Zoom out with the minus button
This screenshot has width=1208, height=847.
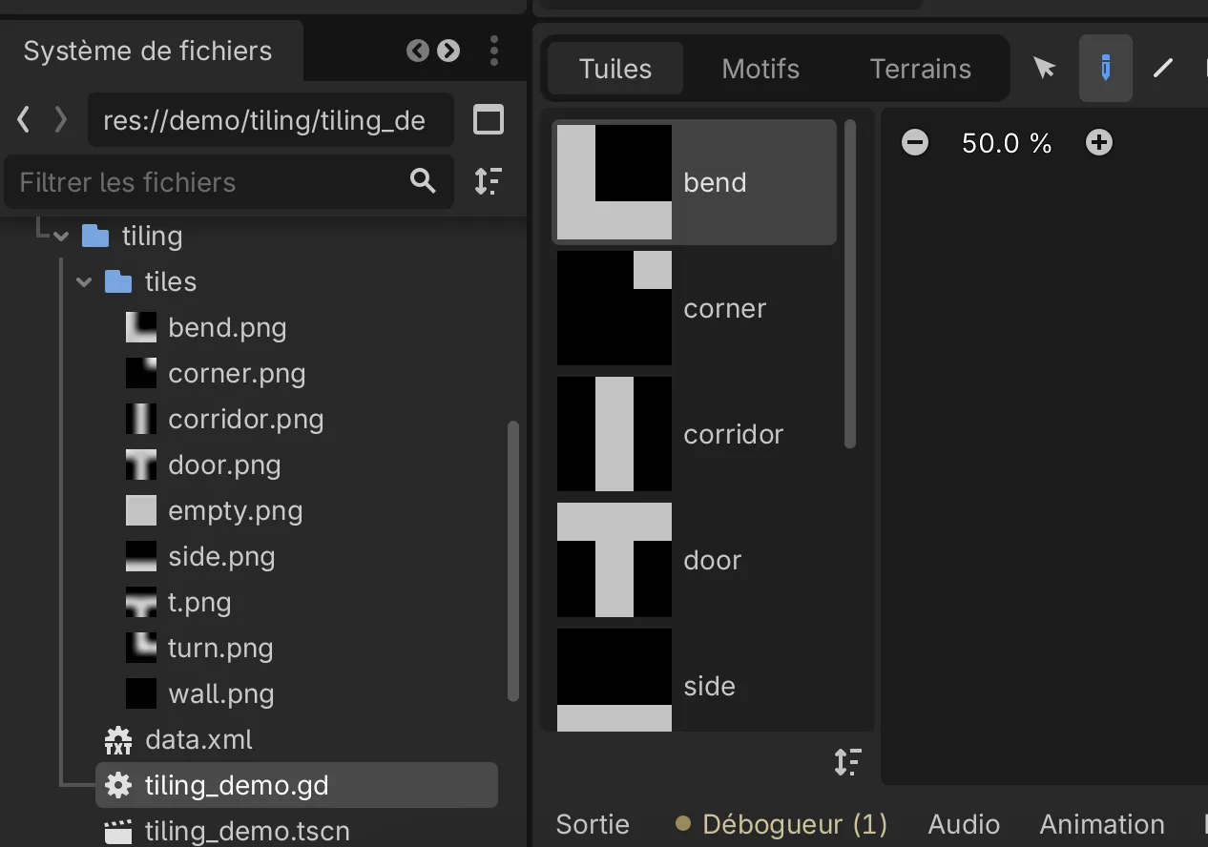point(915,143)
